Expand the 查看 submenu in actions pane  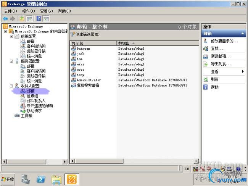224,71
